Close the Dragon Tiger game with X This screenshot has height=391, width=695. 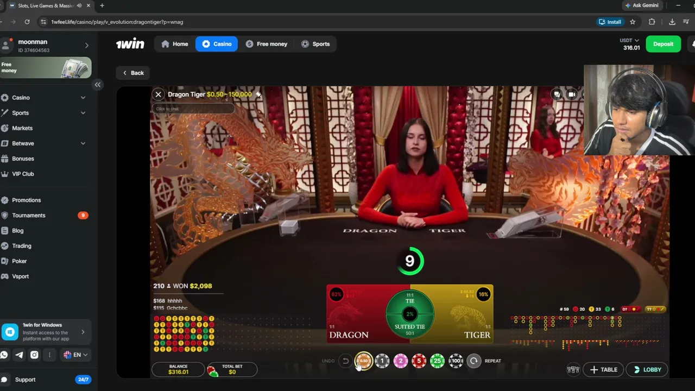tap(158, 94)
